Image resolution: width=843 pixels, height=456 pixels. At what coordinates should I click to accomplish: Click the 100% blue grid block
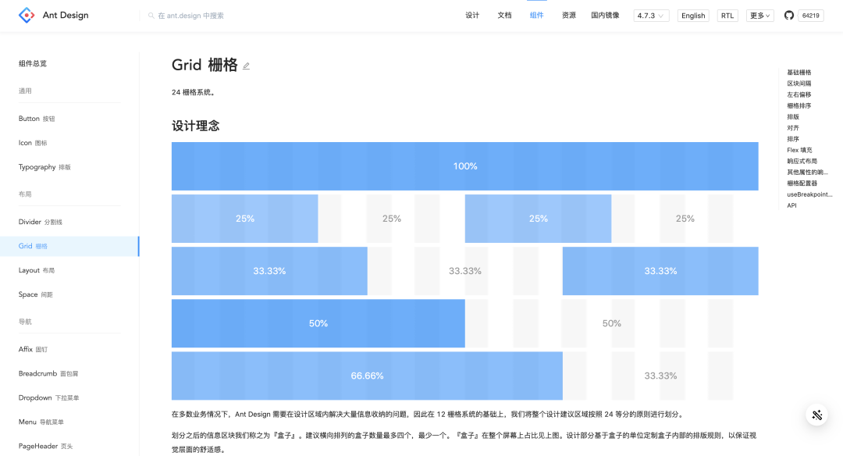[464, 166]
